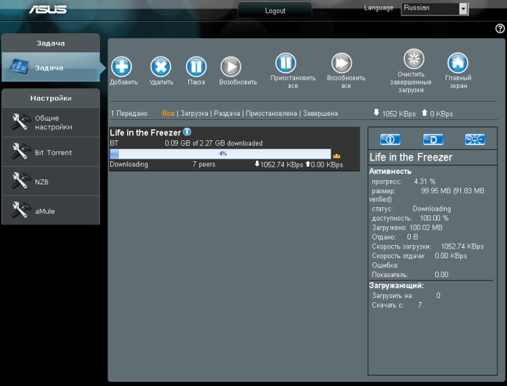507x386 pixels.
Task: Click the Загружающий section heading
Action: [396, 285]
